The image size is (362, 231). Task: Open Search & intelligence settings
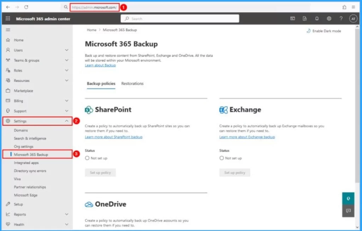coord(30,138)
